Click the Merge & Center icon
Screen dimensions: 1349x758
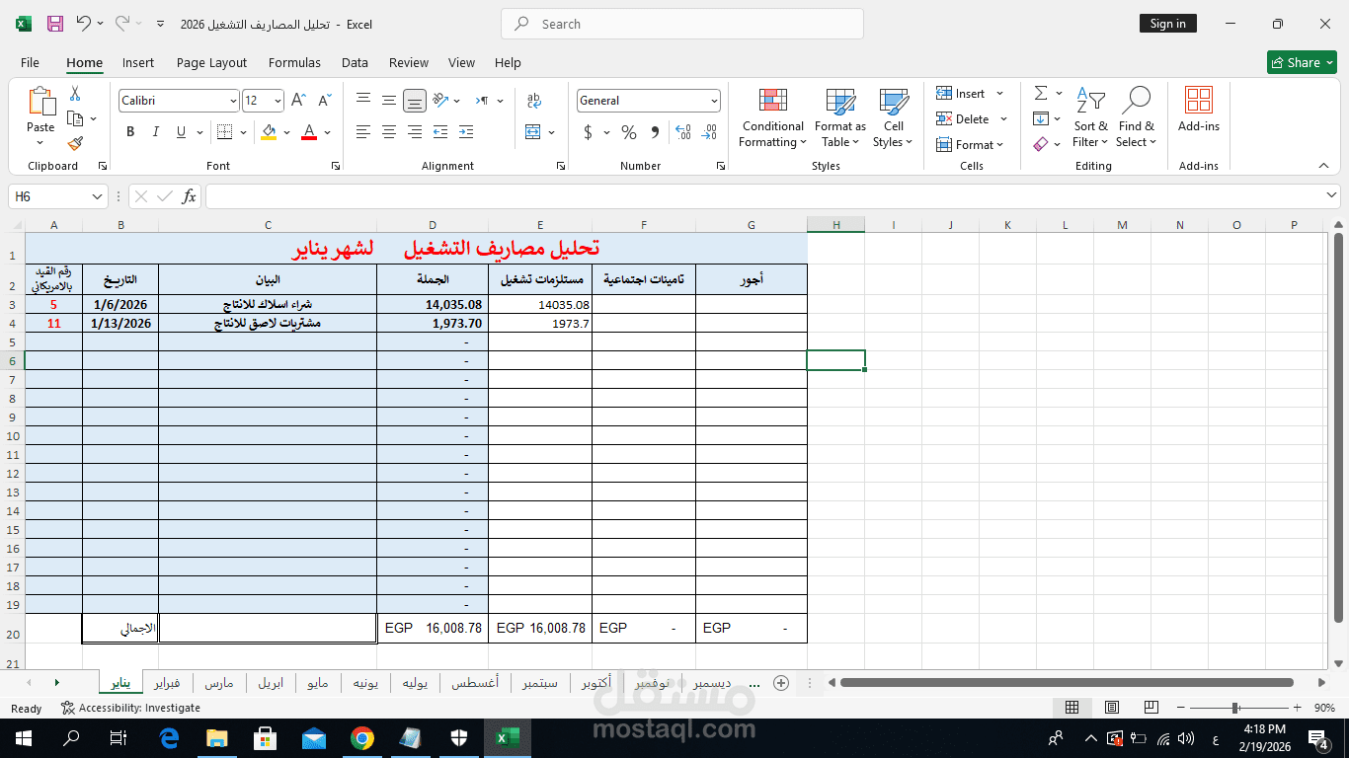point(533,132)
